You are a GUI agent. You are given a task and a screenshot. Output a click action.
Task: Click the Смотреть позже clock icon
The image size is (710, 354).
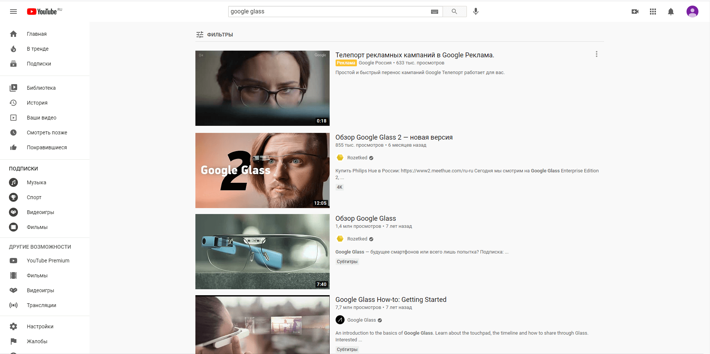[x=13, y=133]
